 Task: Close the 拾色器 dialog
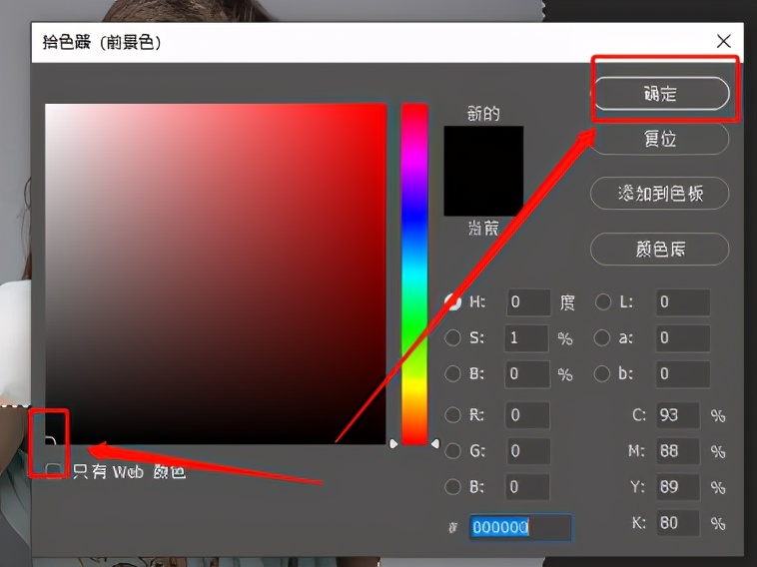click(x=724, y=42)
